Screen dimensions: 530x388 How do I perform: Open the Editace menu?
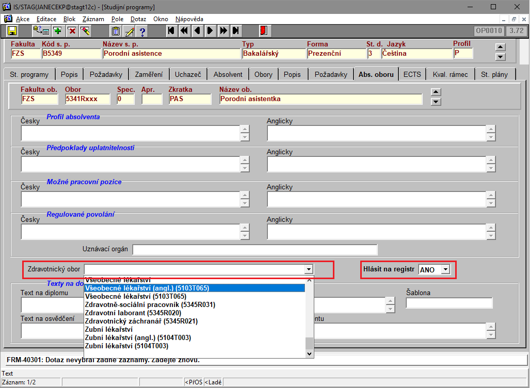click(46, 19)
